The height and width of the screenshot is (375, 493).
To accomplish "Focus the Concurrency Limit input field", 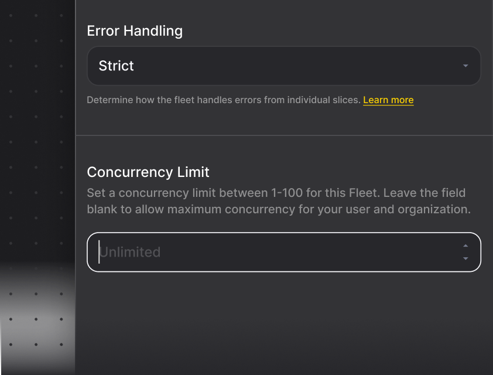I will 283,252.
